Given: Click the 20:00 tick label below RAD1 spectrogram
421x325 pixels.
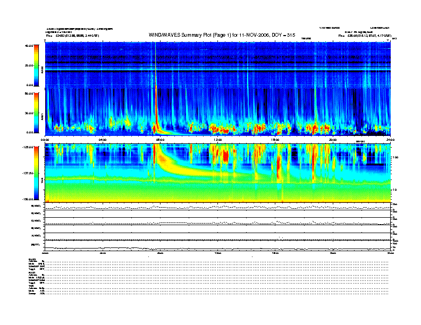Looking at the screenshot, I should pyautogui.click(x=333, y=140).
